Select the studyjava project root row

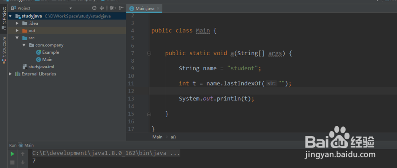pos(67,16)
